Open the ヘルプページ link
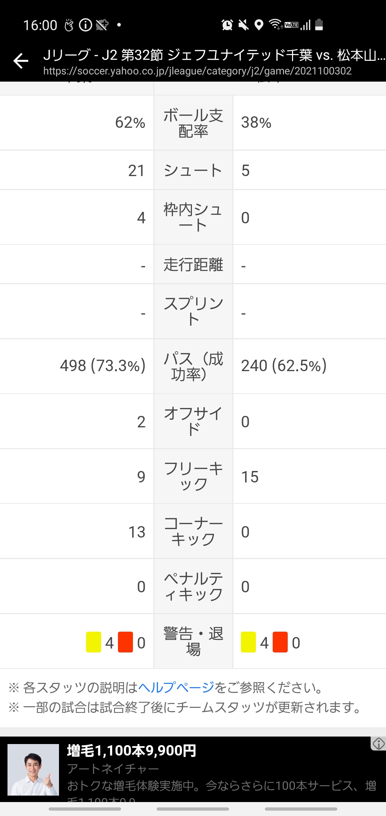386x816 pixels. click(x=176, y=687)
